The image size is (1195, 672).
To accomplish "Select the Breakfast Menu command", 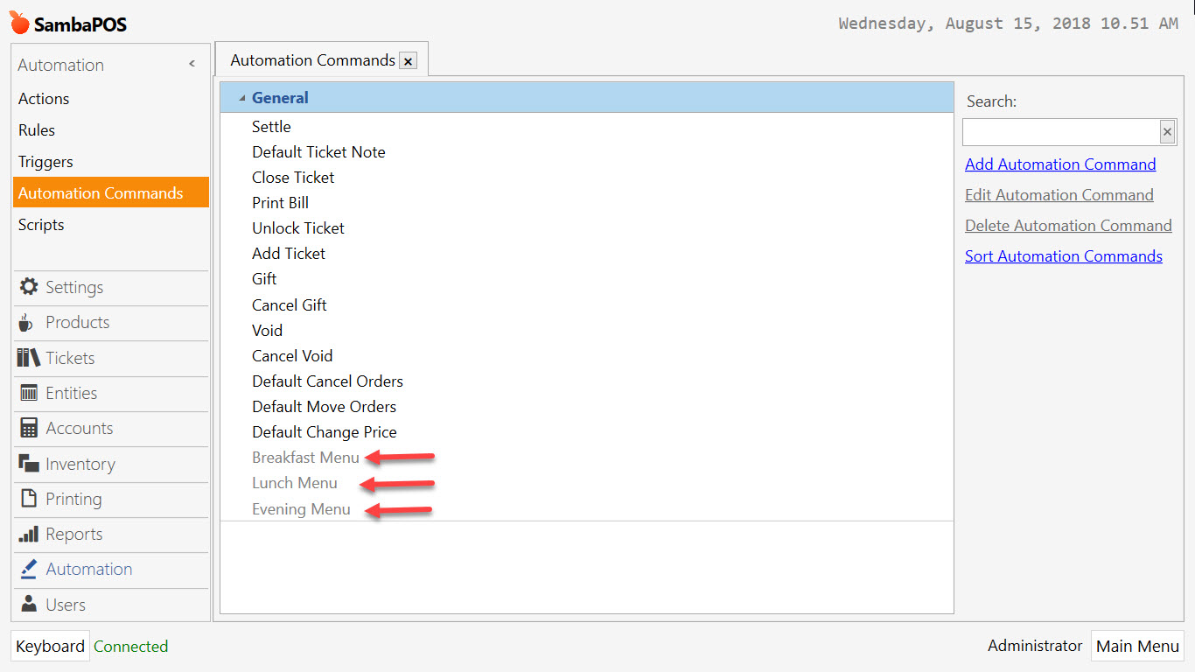I will click(x=305, y=457).
